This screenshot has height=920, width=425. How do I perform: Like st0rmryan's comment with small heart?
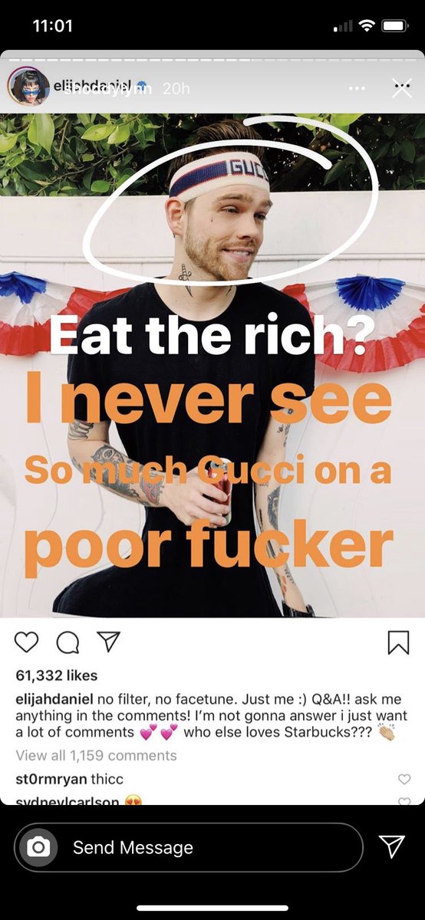[404, 779]
